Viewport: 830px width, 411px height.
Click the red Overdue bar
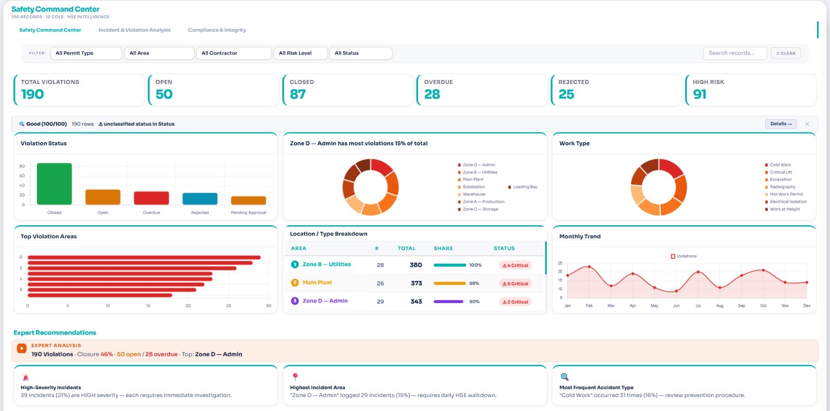click(151, 198)
